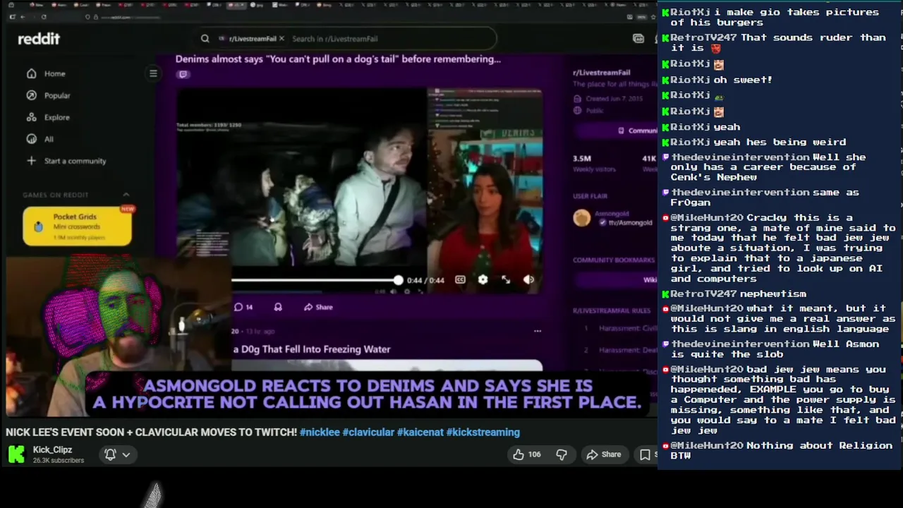Screen dimensions: 903x508
Task: Like the video with 106 likes
Action: (x=526, y=454)
